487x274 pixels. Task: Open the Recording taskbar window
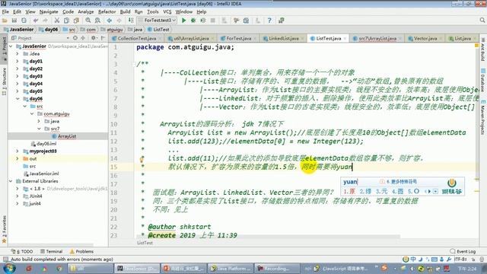point(276,268)
